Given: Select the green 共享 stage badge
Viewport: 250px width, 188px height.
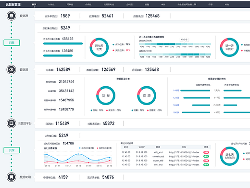Looking at the screenshot, I should click(x=12, y=150).
